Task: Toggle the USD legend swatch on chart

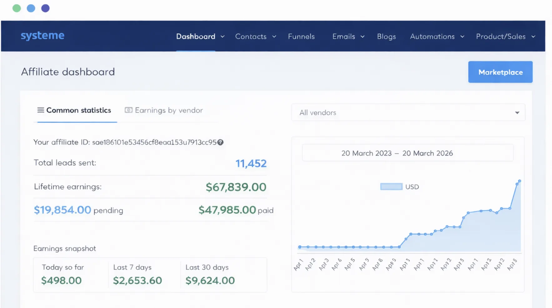Action: point(391,187)
